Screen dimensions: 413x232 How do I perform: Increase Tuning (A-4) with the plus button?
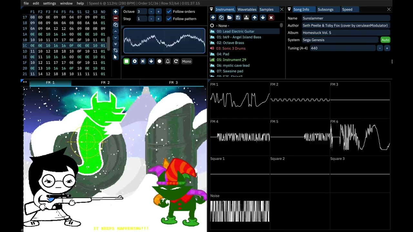tap(387, 48)
